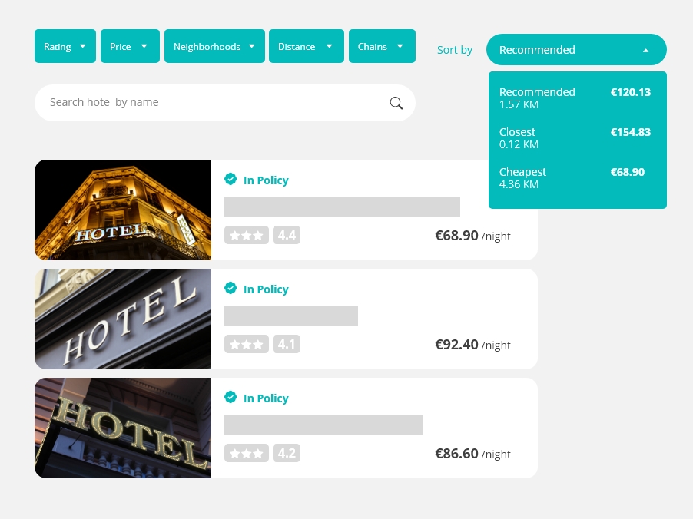The height and width of the screenshot is (519, 693).
Task: Click the search magnifier icon
Action: (396, 102)
